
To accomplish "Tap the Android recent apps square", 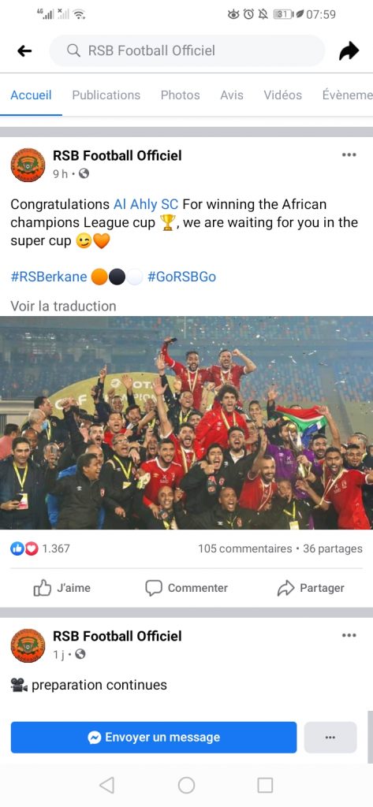I will [x=265, y=785].
